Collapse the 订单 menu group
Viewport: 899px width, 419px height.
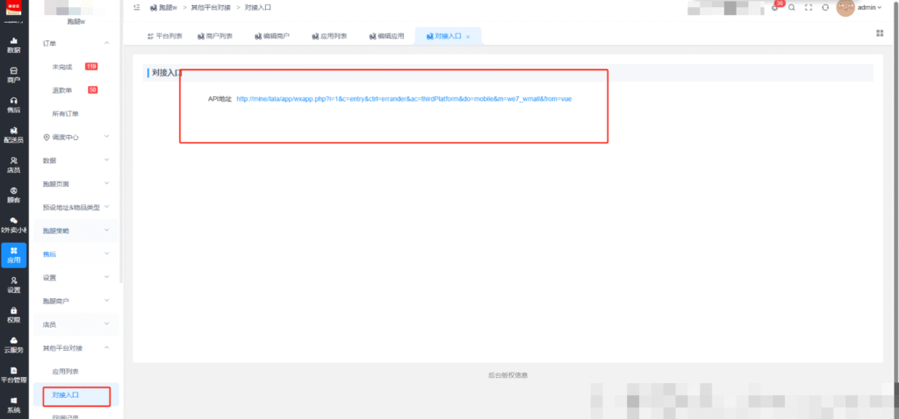(107, 43)
